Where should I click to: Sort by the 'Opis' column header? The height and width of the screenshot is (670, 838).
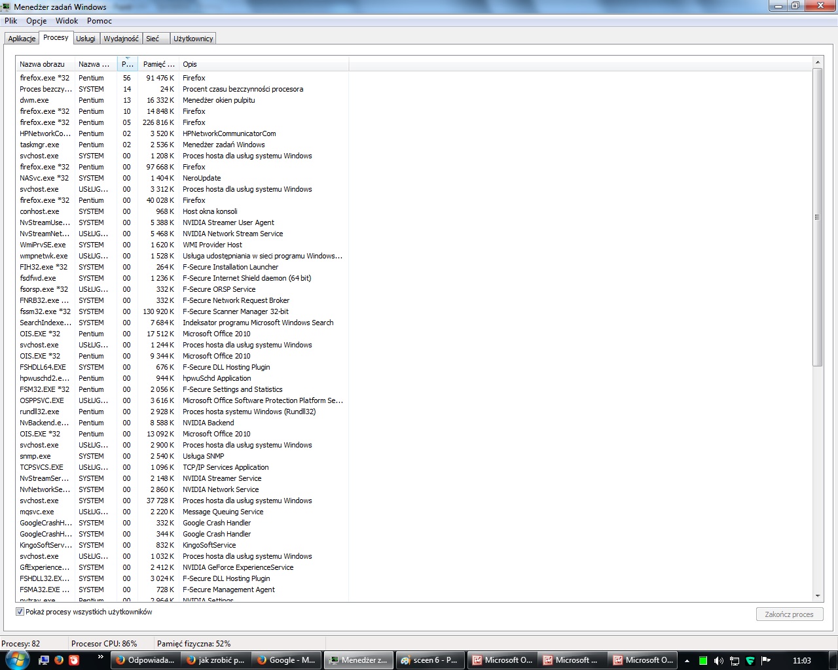263,64
